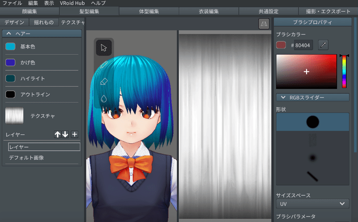358x222 pixels.
Task: Choose the soft round brush shape
Action: click(312, 158)
